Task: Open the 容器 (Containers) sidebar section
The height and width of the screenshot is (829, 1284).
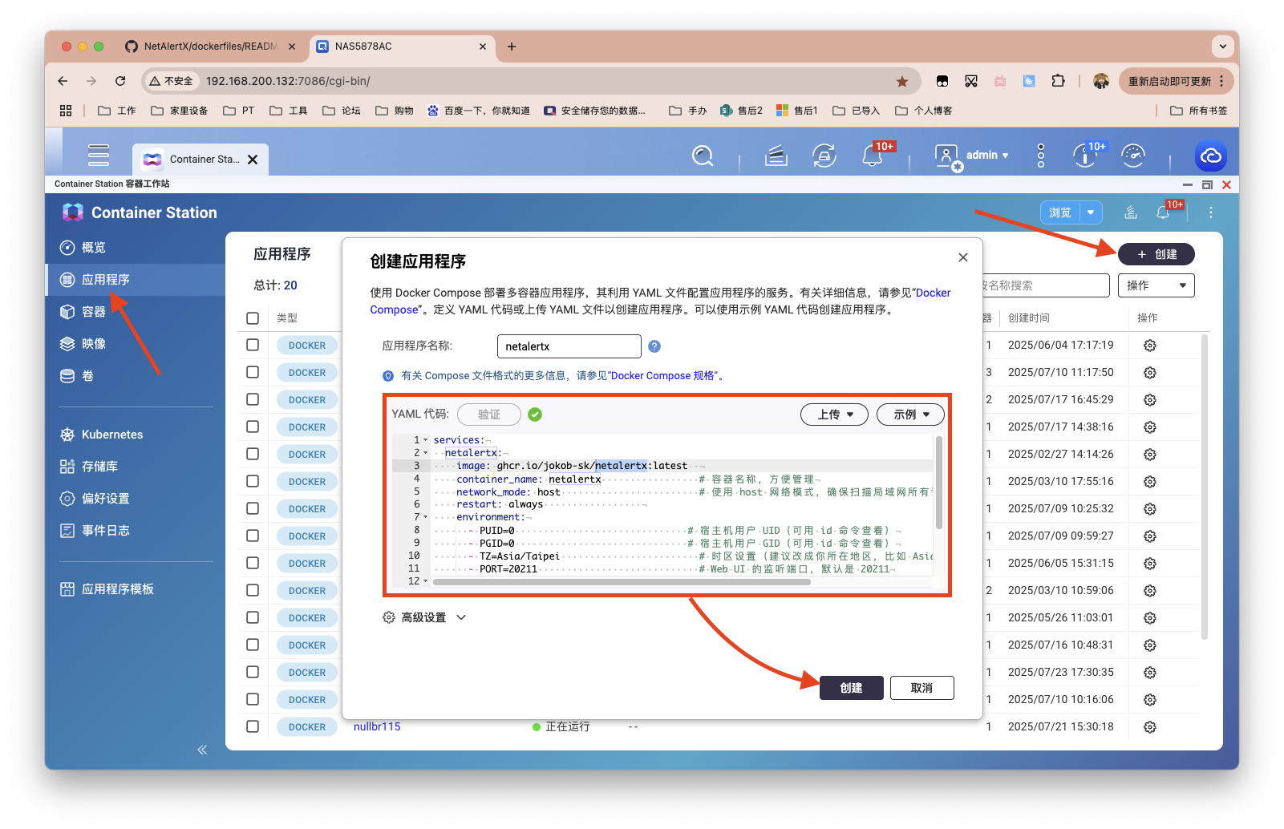Action: pos(93,311)
